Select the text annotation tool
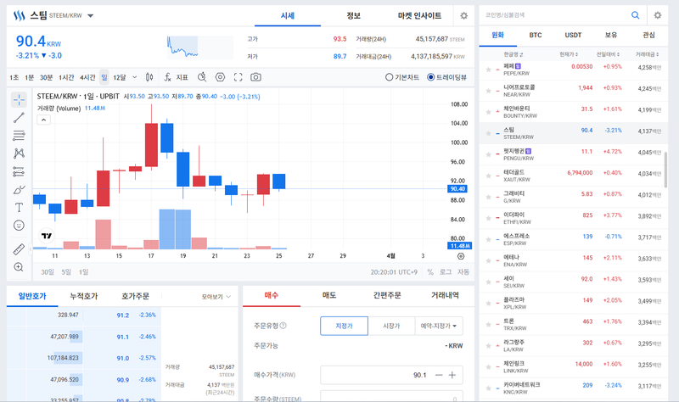This screenshot has height=402, width=679. click(x=19, y=207)
